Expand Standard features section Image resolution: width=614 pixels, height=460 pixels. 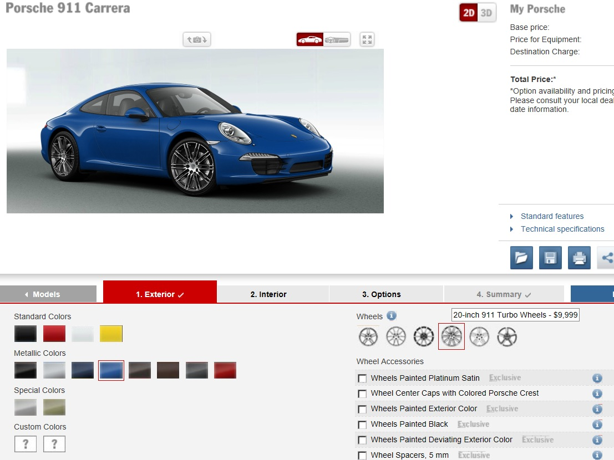(x=552, y=216)
